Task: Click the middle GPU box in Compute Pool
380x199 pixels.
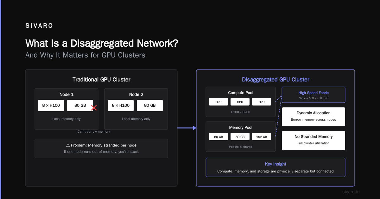Action: click(x=240, y=102)
